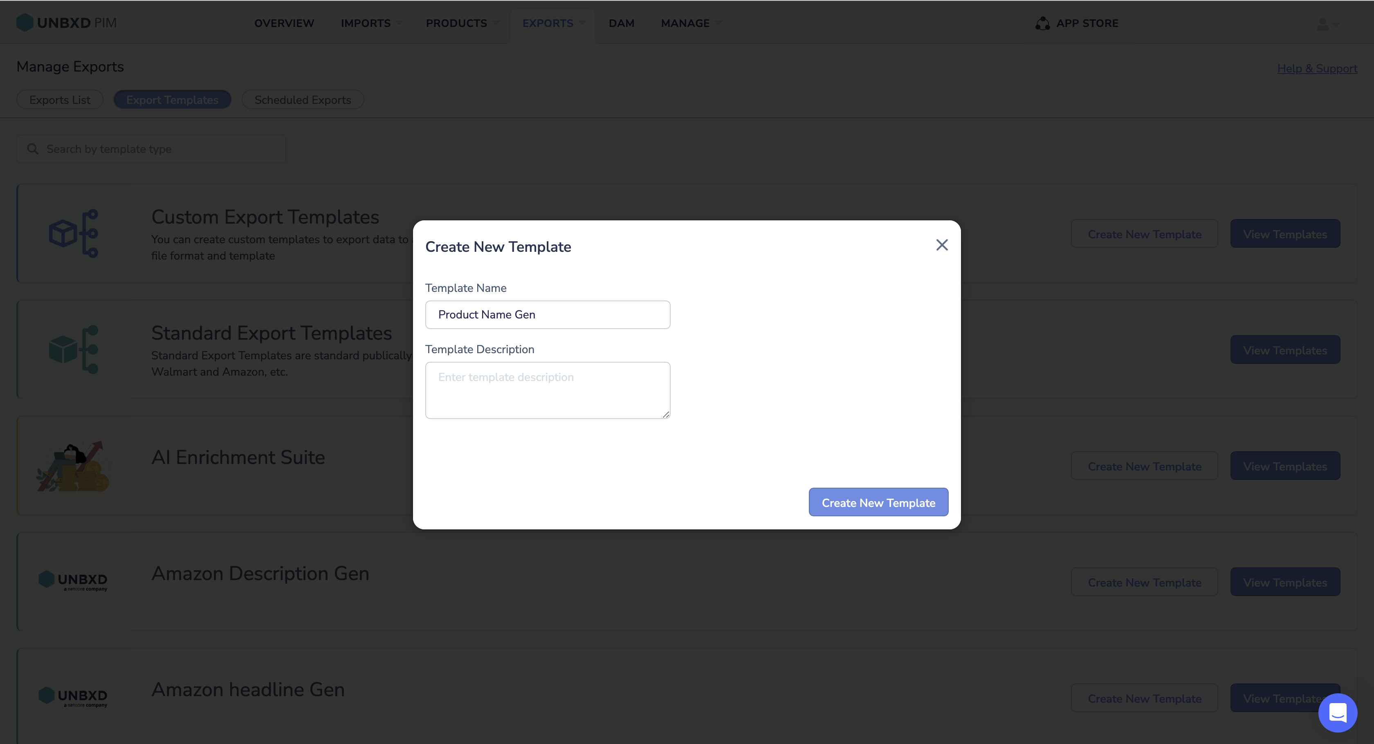Open the Exports navigation menu
The width and height of the screenshot is (1374, 744).
(x=554, y=23)
